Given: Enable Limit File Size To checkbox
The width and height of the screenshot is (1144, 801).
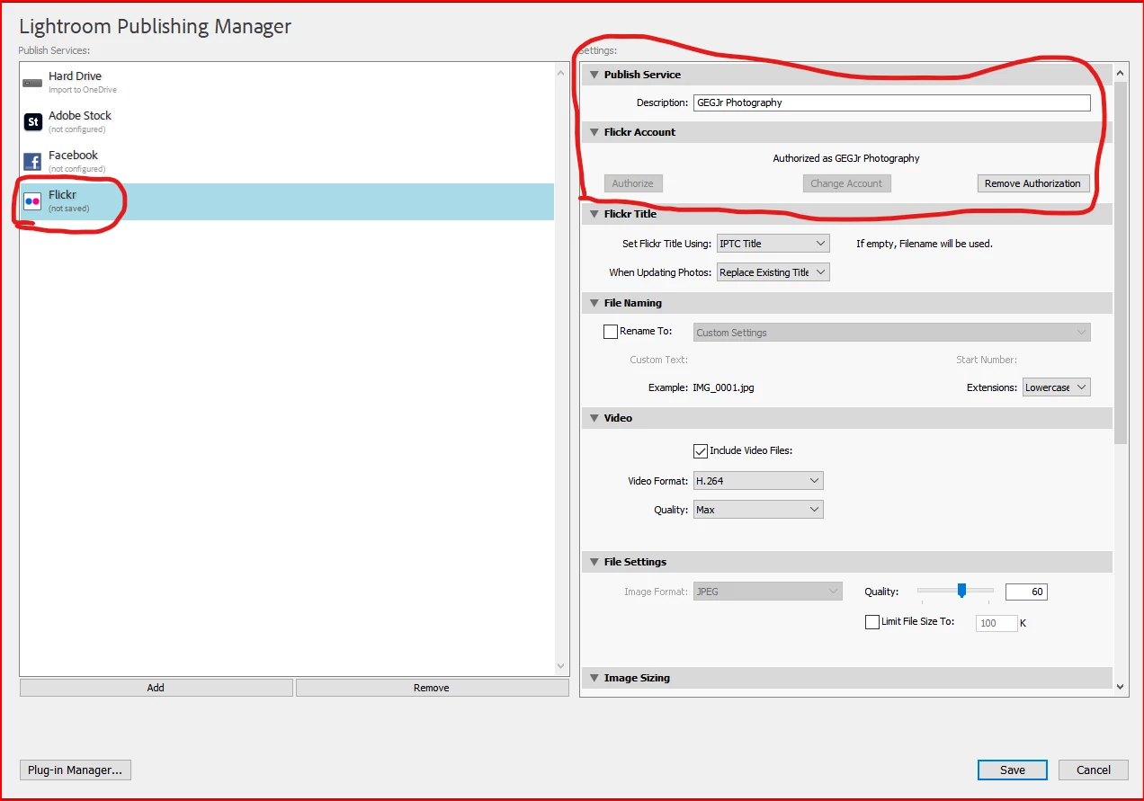Looking at the screenshot, I should (x=872, y=622).
